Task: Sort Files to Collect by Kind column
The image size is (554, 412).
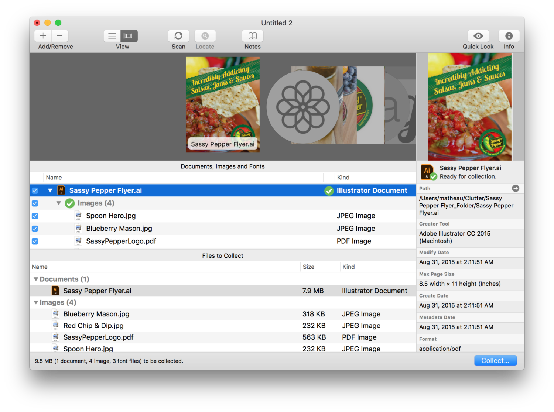Action: point(378,267)
